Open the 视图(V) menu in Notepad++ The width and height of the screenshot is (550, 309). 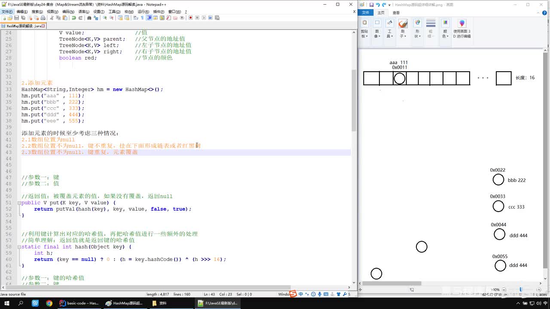(x=52, y=12)
